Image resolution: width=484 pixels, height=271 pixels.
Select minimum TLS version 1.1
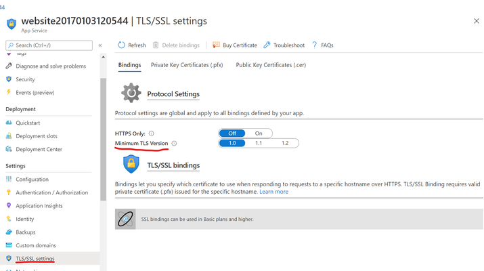259,143
